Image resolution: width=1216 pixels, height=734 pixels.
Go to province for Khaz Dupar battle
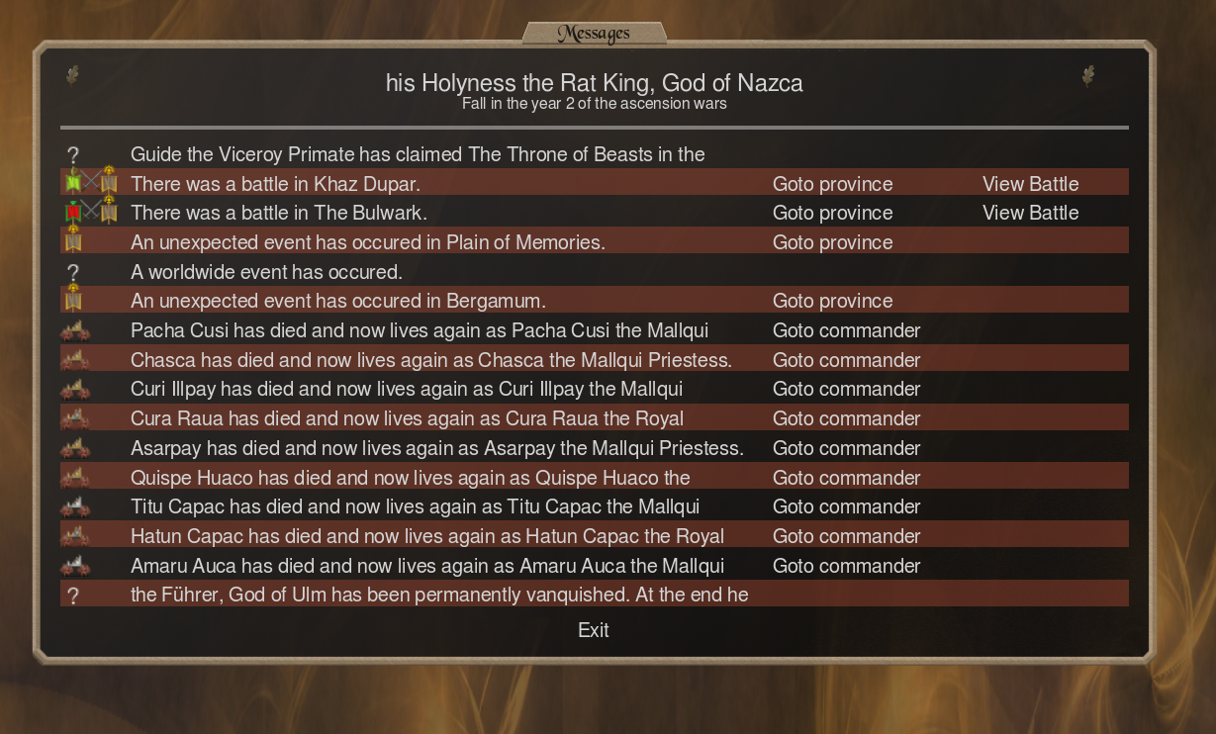(x=832, y=184)
